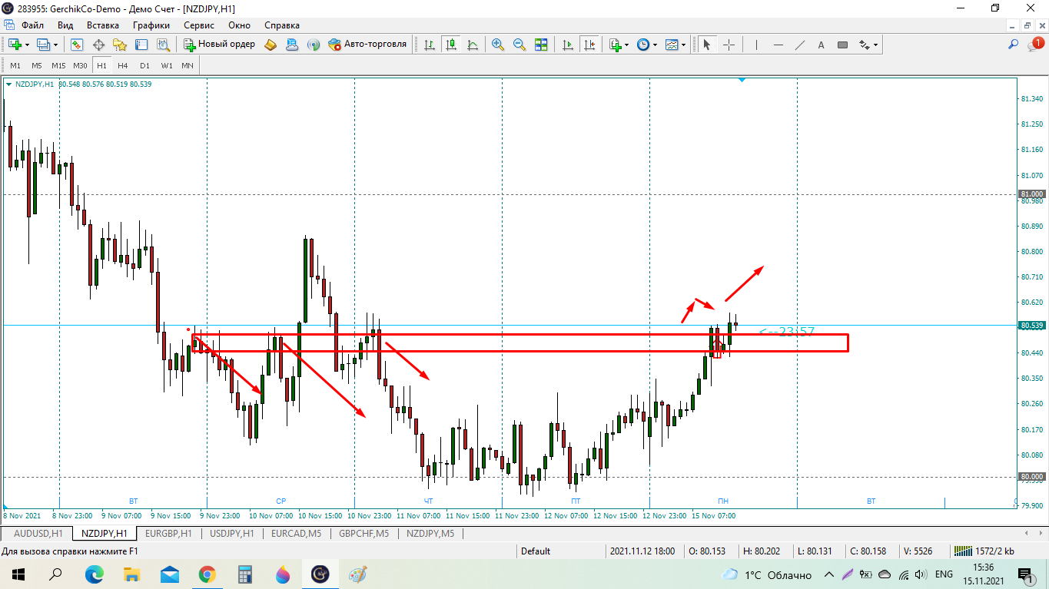This screenshot has width=1049, height=589.
Task: Open the Market Watch panel
Action: click(77, 45)
